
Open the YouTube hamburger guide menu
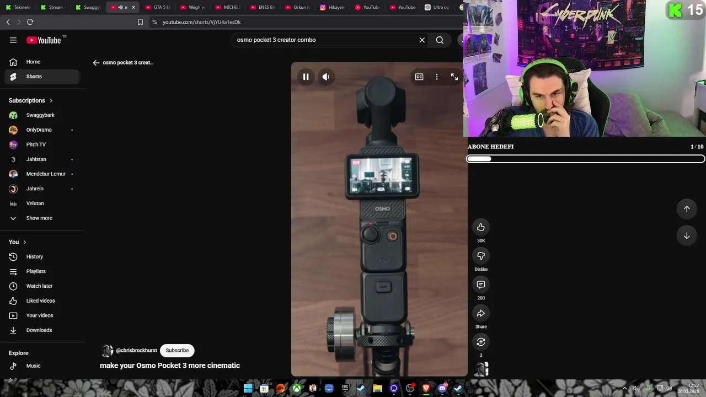(13, 40)
